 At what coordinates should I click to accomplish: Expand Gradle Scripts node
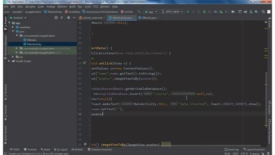[x=9, y=61]
